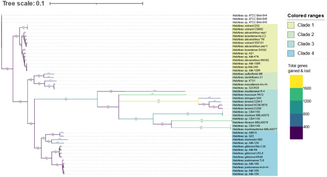Select the Clade 4 blue legend swatch
The image size is (327, 177).
coord(291,53)
